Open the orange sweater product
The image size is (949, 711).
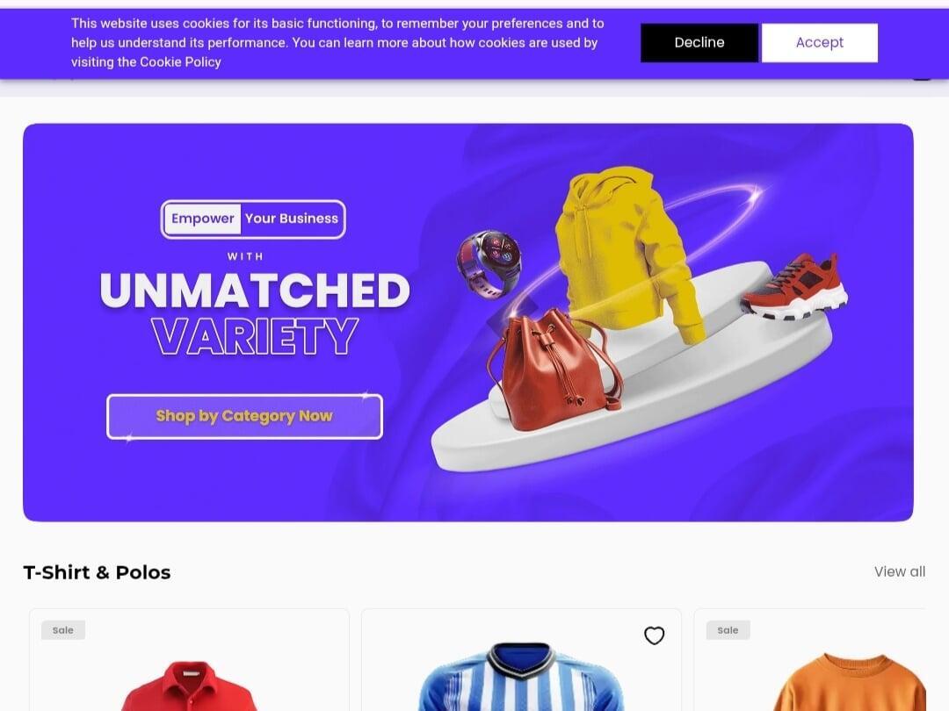(849, 682)
